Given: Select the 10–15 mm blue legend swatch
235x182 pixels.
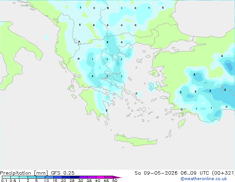Looking at the screenshot, I should (x=49, y=177).
